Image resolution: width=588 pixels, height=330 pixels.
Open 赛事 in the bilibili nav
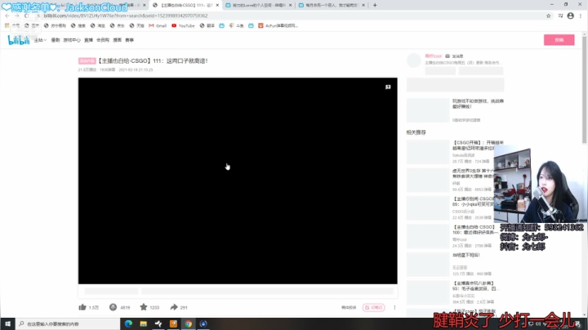[129, 40]
